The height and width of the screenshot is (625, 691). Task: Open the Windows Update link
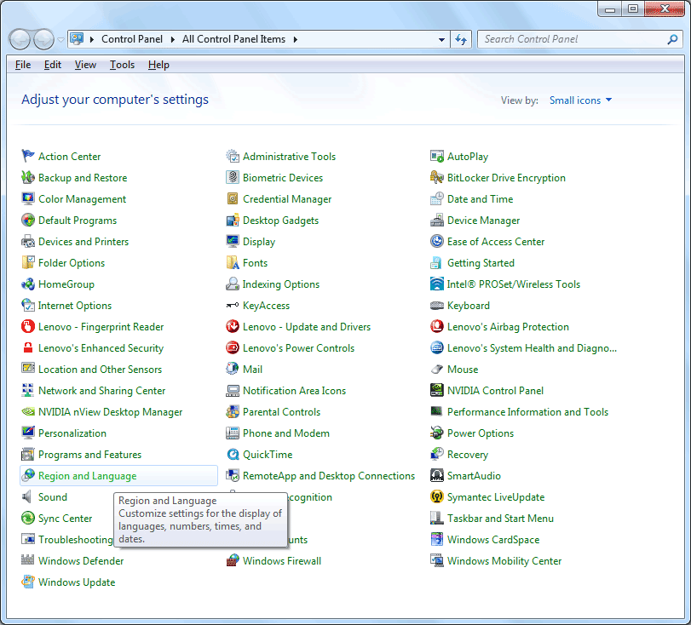tap(77, 582)
